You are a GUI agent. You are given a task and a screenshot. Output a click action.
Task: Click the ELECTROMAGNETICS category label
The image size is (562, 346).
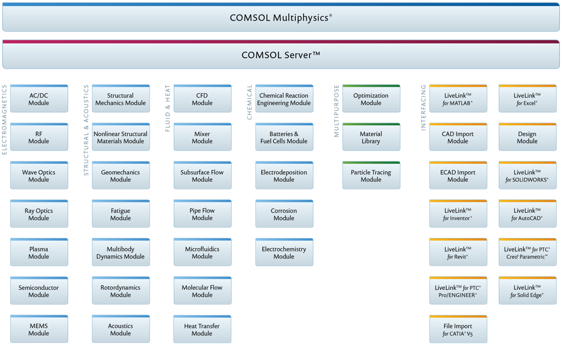(4, 120)
